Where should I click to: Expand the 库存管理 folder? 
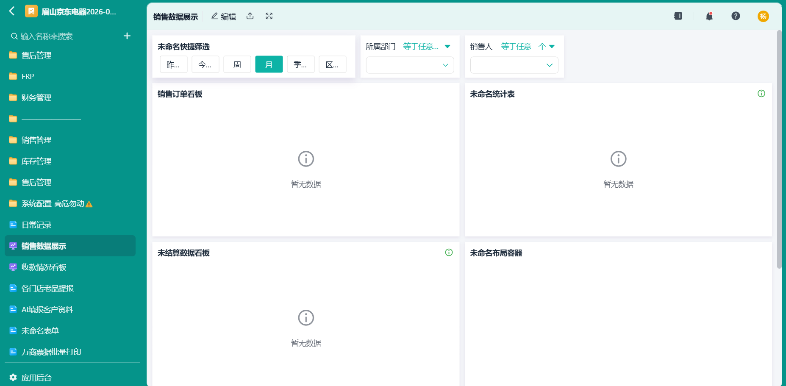tap(70, 161)
